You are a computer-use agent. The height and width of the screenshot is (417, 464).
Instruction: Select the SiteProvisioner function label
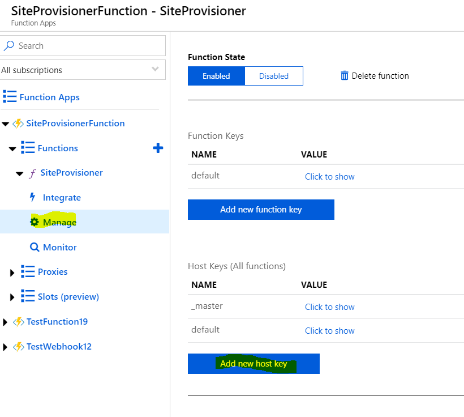(72, 172)
